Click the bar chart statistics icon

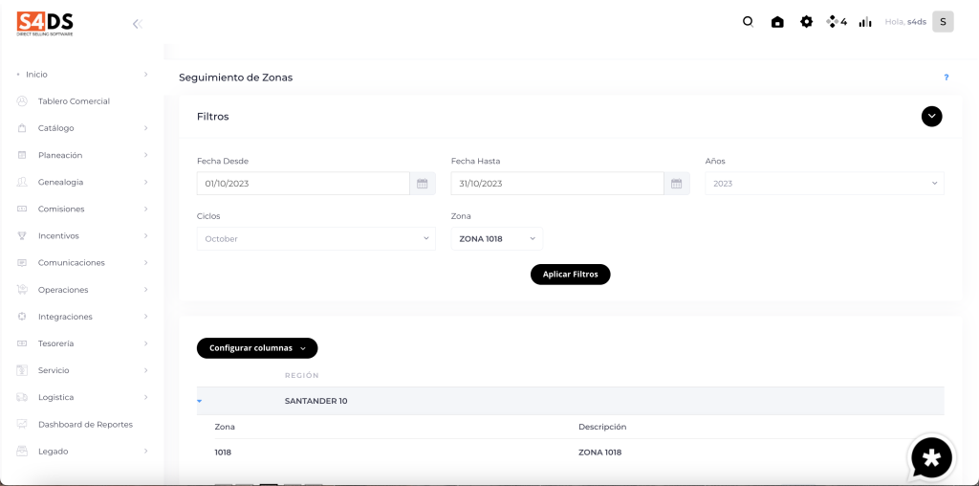coord(865,22)
